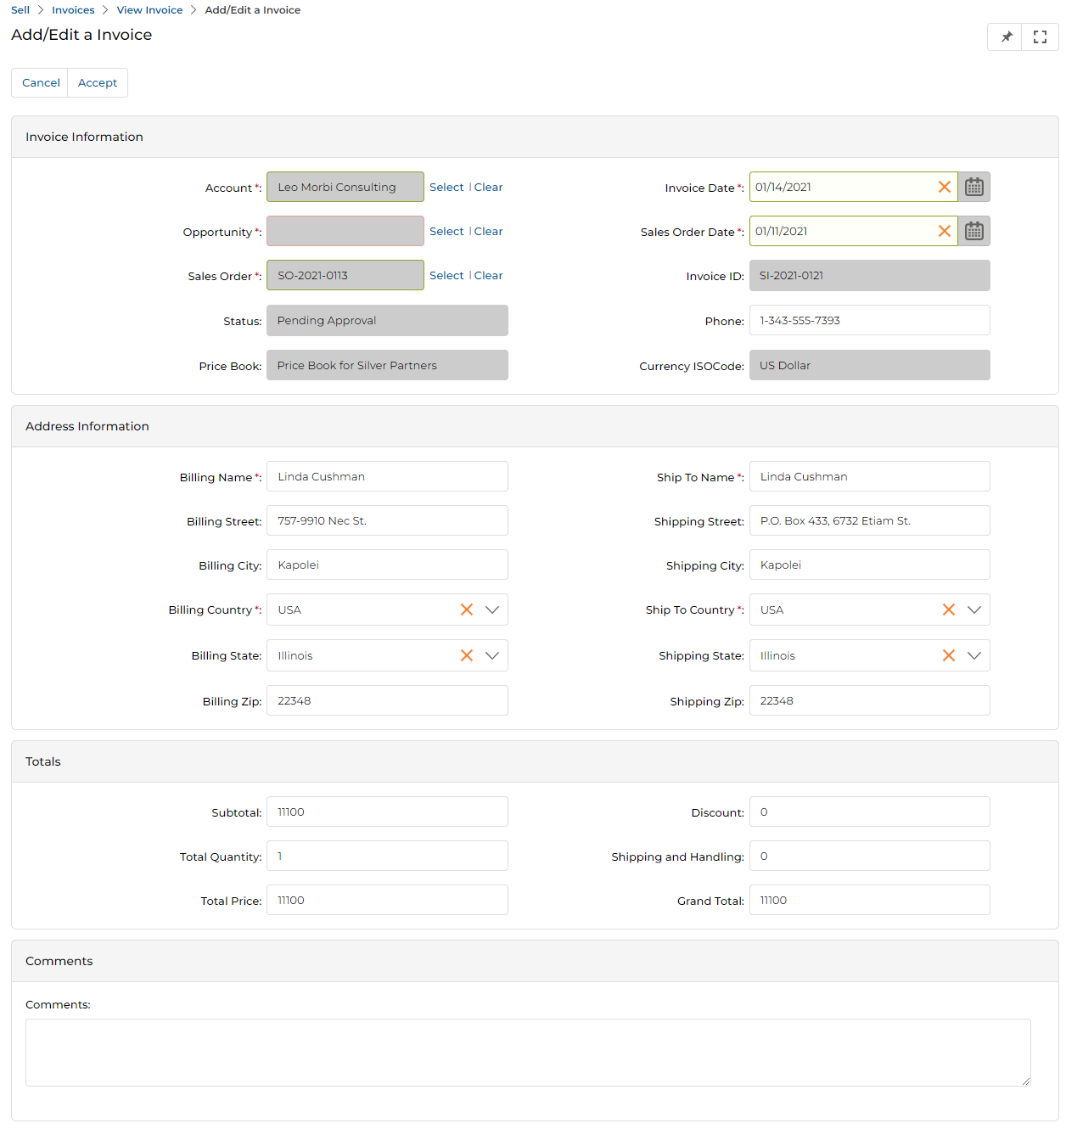Clear the Sales Order Date value with X

944,231
